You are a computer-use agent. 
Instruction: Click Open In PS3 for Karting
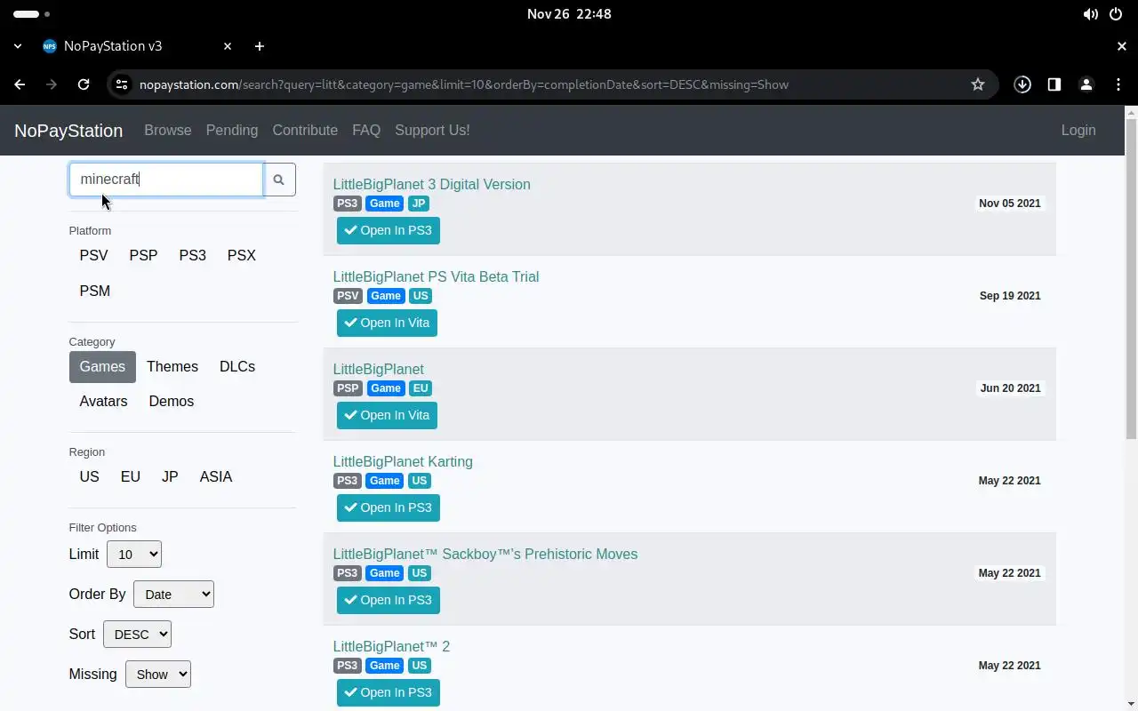[x=389, y=508]
